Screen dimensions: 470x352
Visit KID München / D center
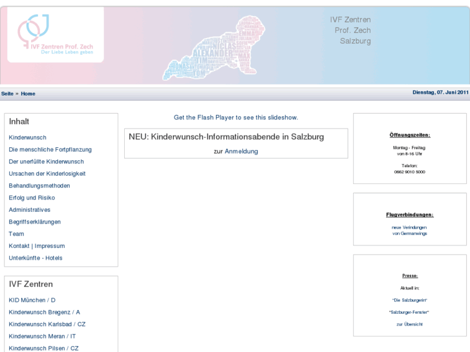32,300
